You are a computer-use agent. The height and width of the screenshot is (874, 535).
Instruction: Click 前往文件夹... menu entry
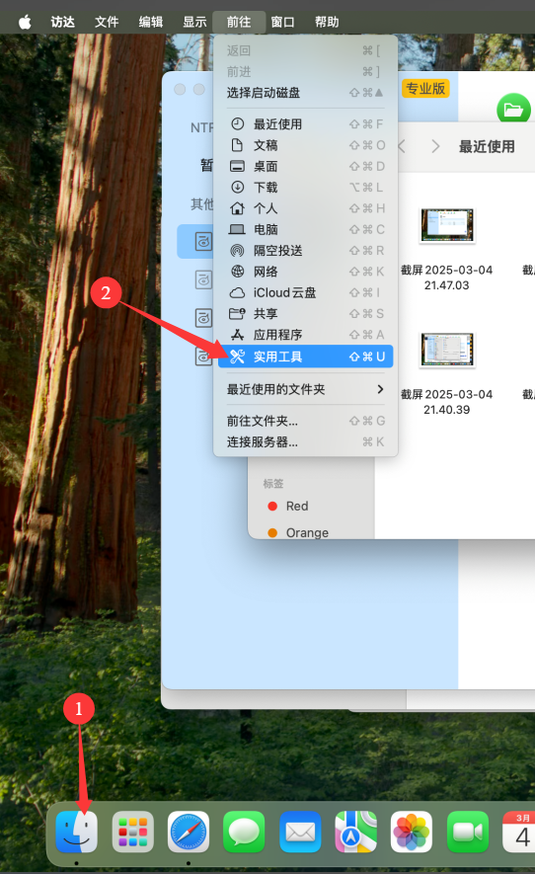pos(305,421)
